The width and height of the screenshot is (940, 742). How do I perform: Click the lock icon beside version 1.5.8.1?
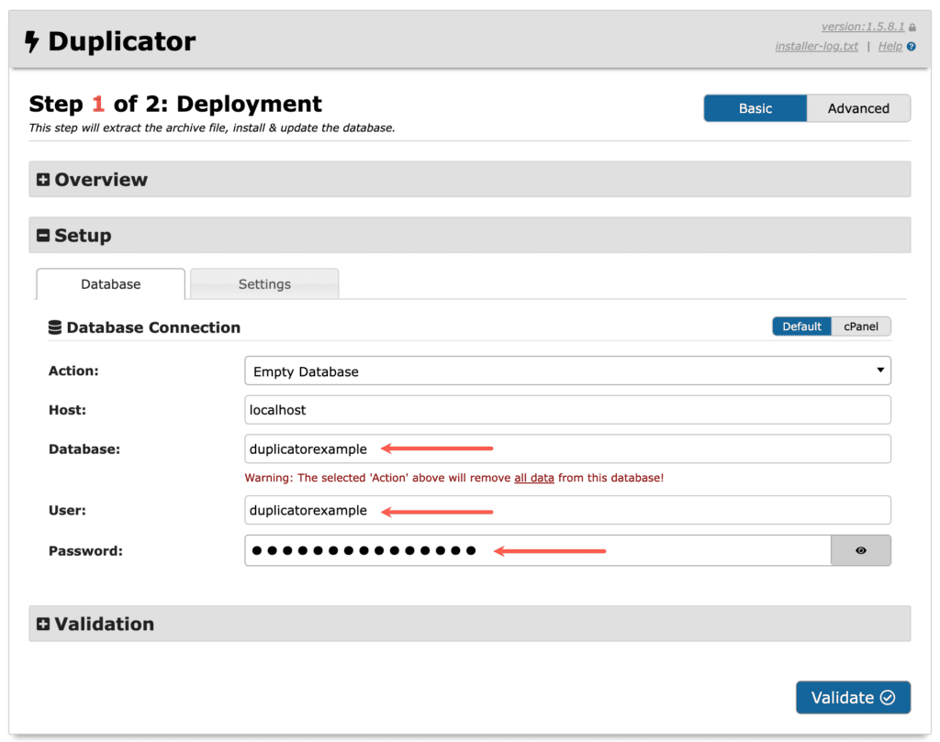tap(912, 27)
